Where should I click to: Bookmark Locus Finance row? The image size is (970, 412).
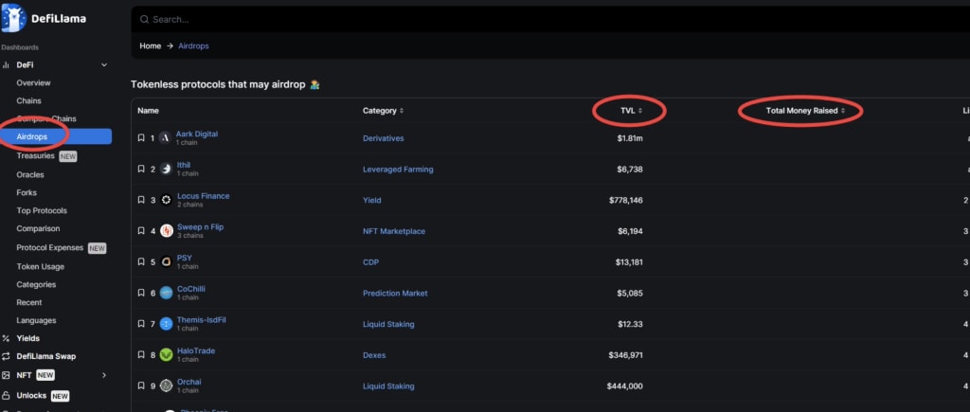coord(141,200)
